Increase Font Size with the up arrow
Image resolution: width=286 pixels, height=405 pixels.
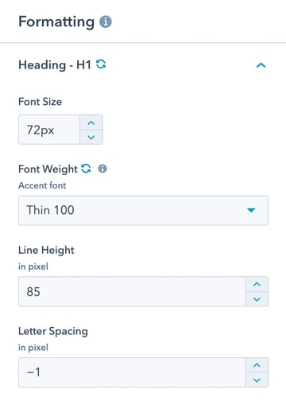click(x=91, y=123)
